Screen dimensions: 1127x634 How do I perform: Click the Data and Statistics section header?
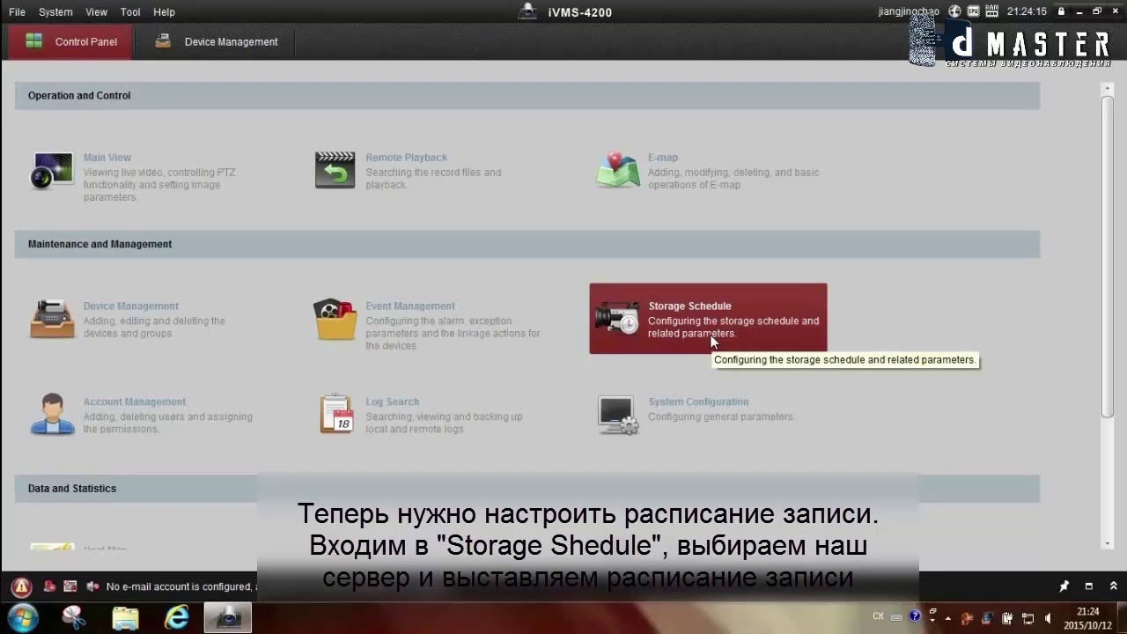527,489
